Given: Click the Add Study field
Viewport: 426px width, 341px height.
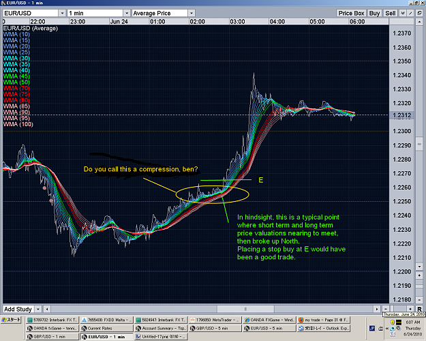Looking at the screenshot, I should pyautogui.click(x=18, y=309).
